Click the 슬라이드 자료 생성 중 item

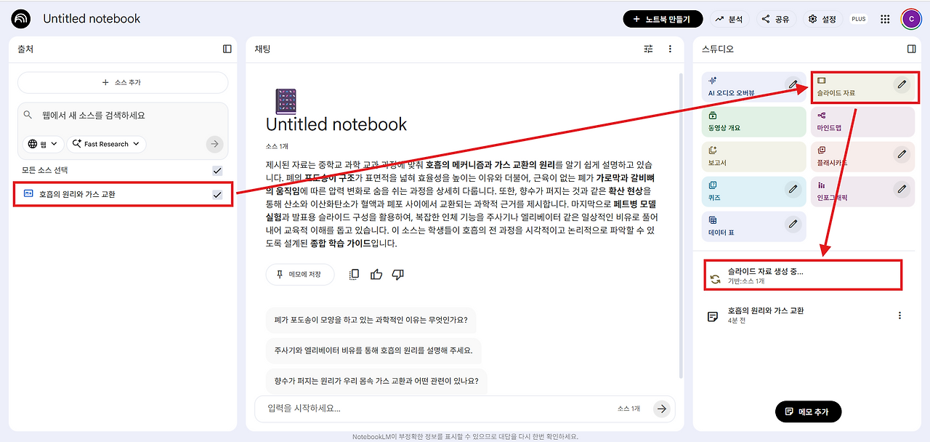tap(803, 276)
